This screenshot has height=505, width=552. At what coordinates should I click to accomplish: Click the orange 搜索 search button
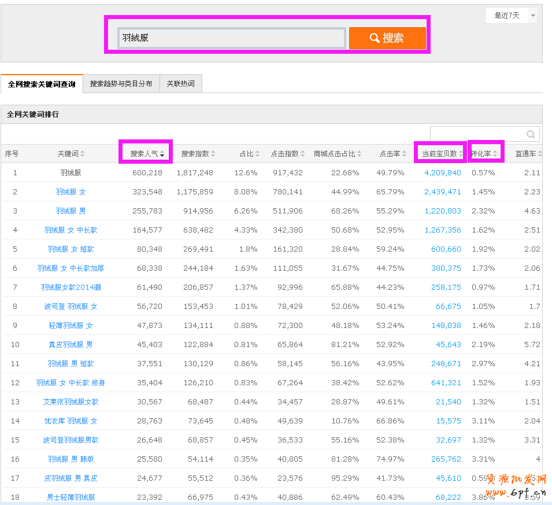click(387, 38)
